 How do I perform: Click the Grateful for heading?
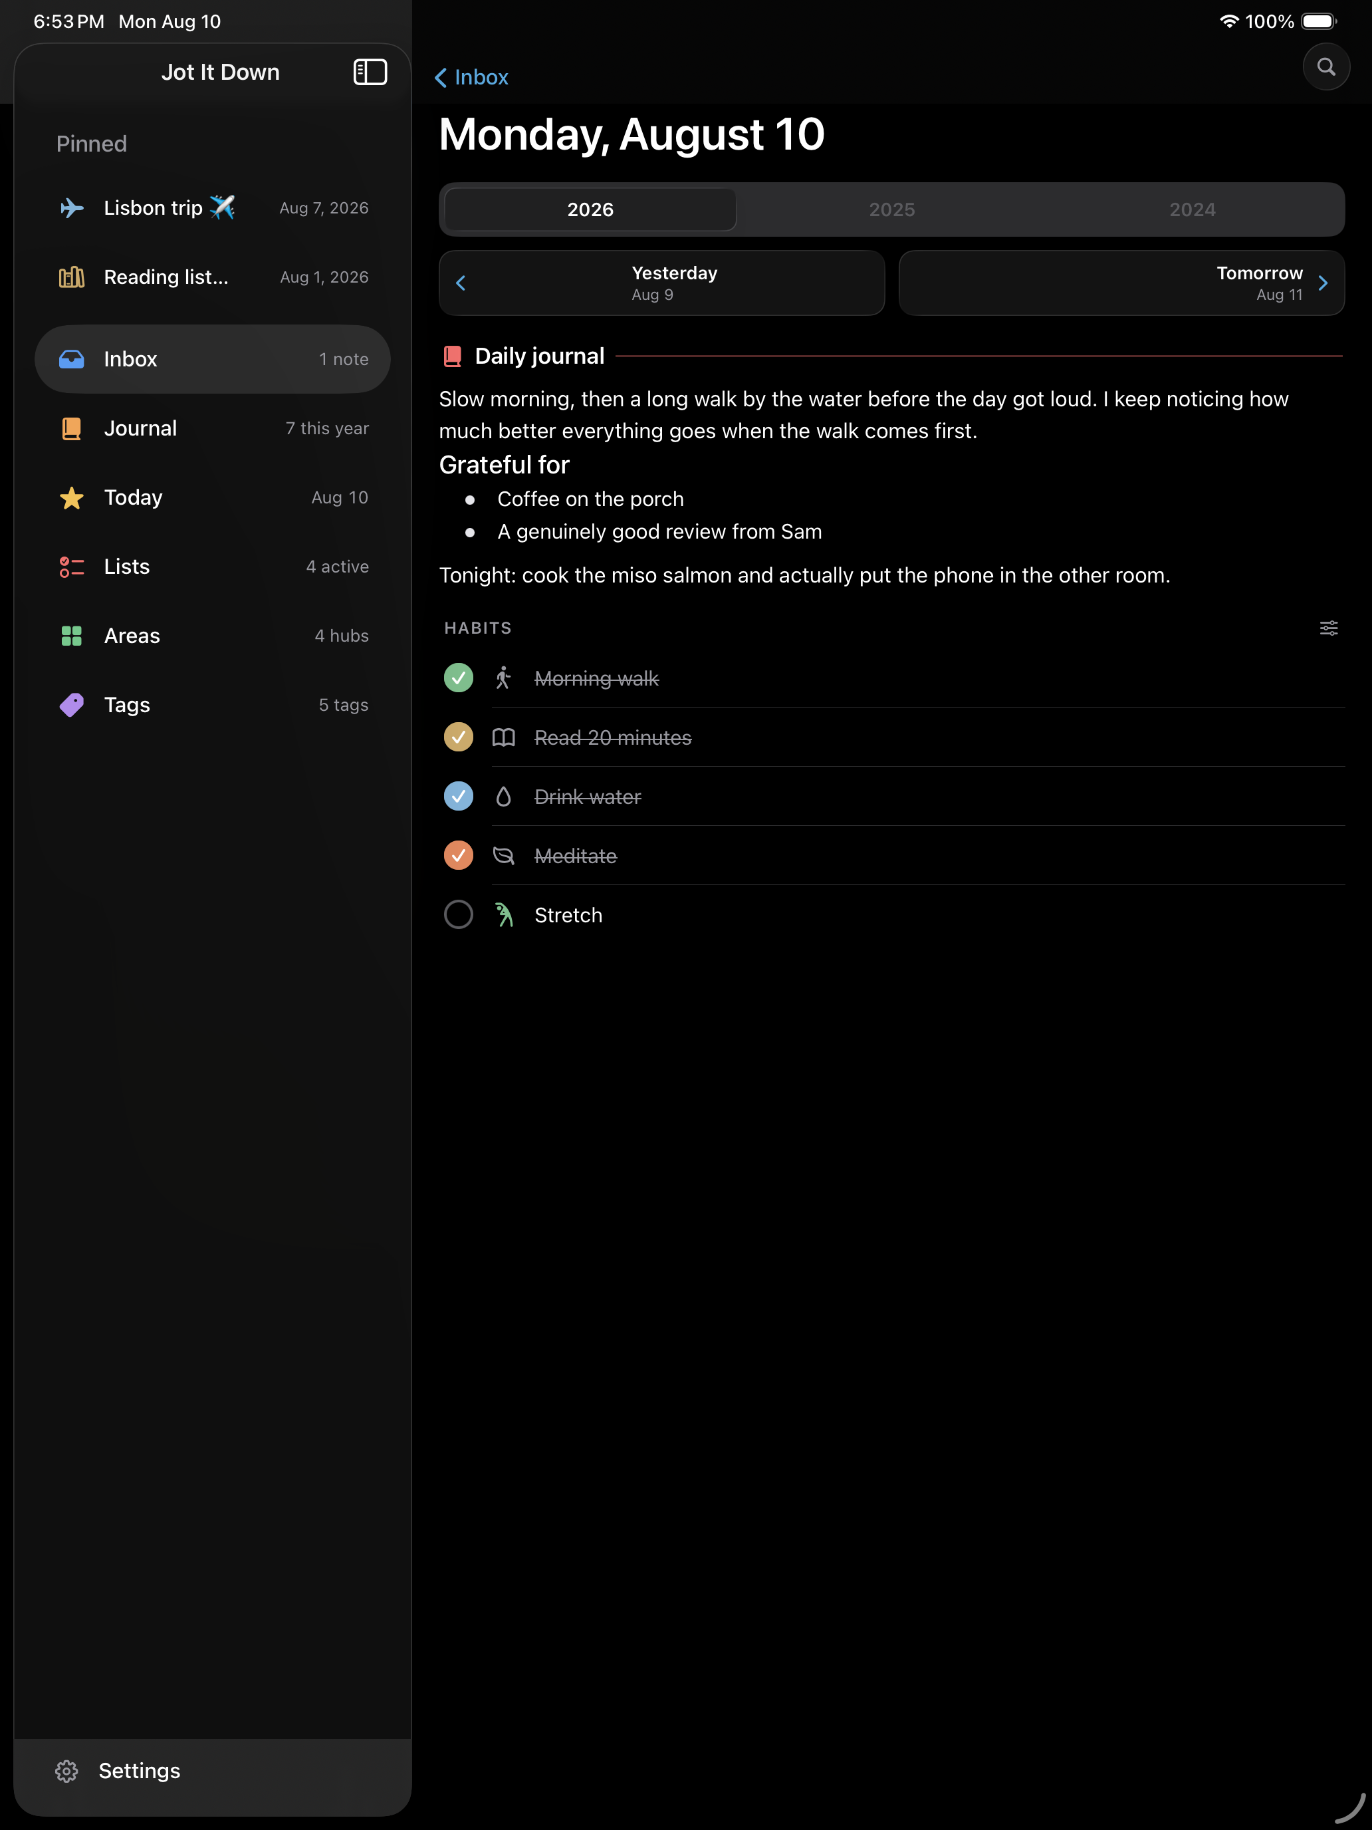tap(505, 465)
